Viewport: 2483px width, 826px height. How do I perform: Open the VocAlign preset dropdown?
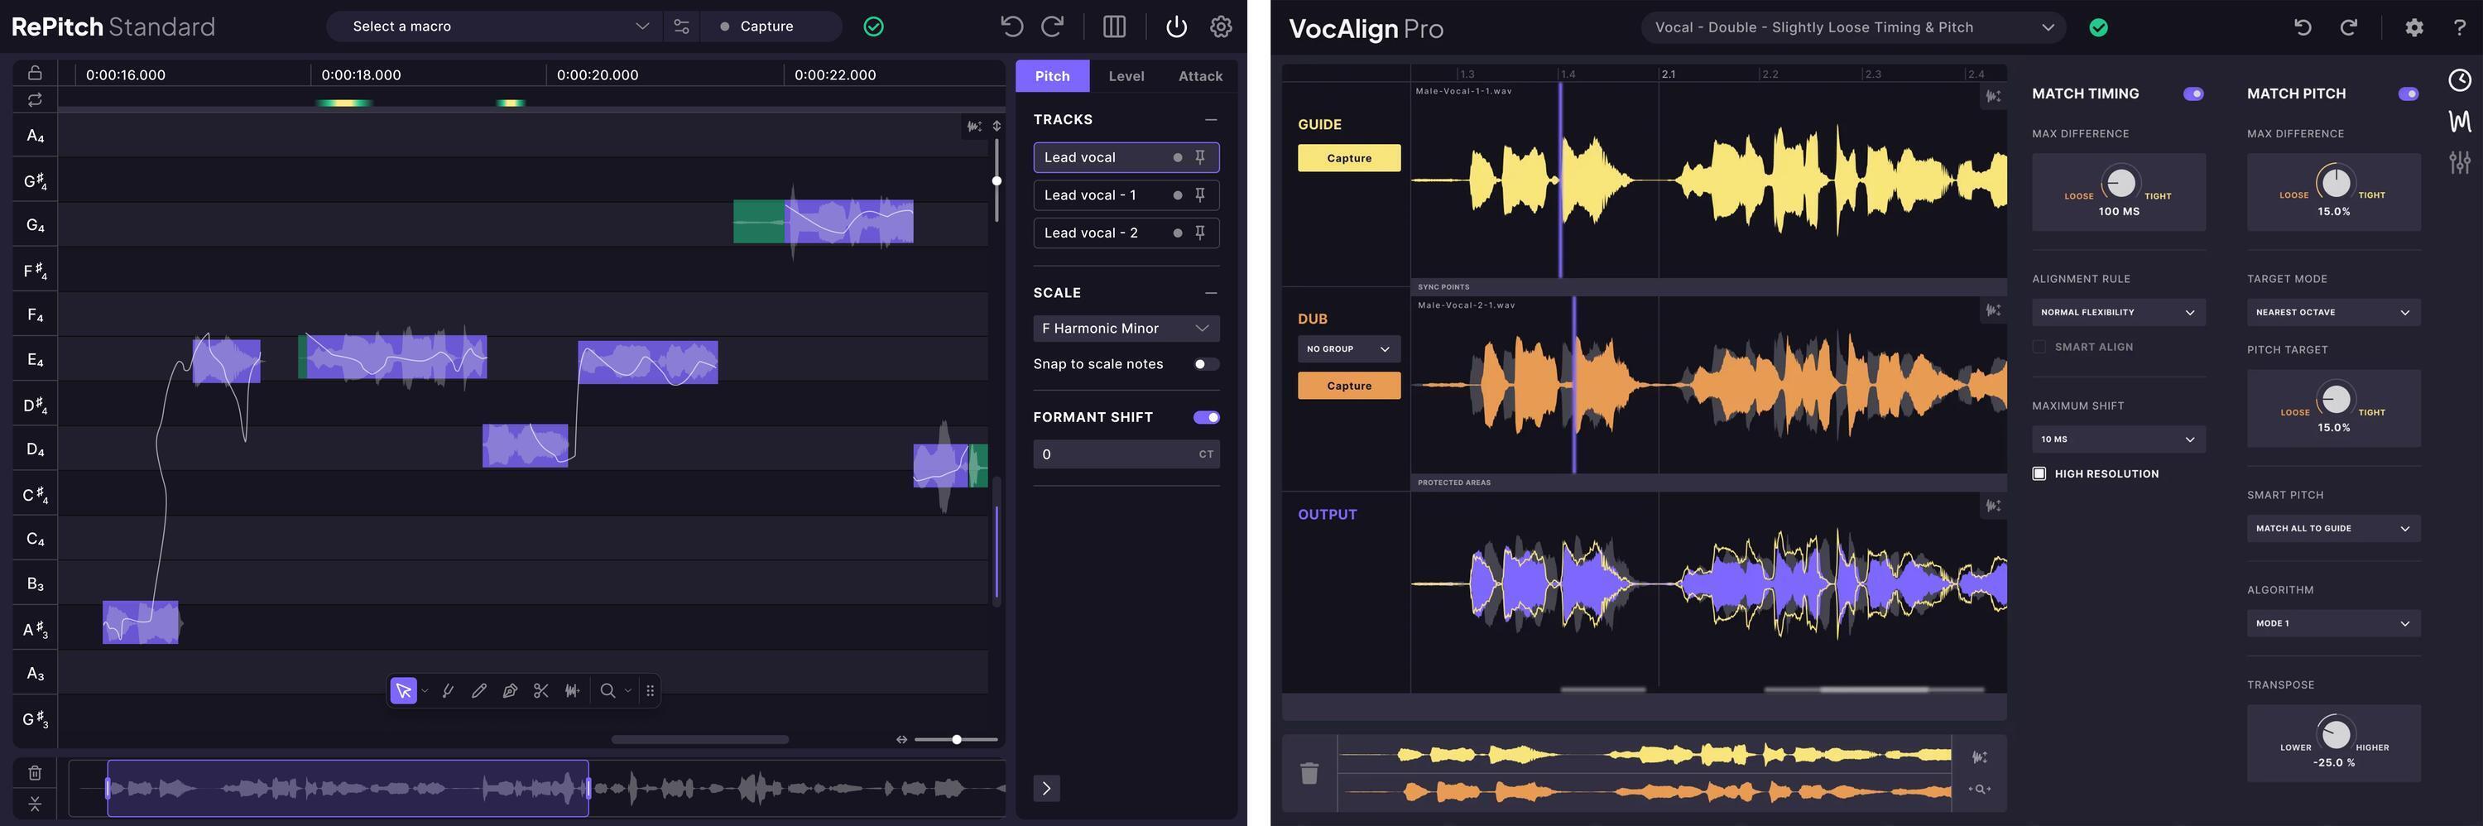coord(1852,27)
